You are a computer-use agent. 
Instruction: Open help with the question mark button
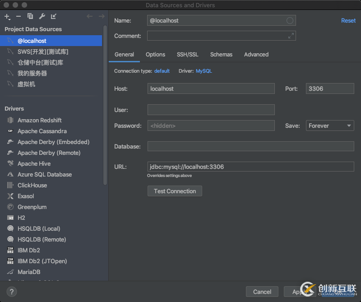pos(12,292)
